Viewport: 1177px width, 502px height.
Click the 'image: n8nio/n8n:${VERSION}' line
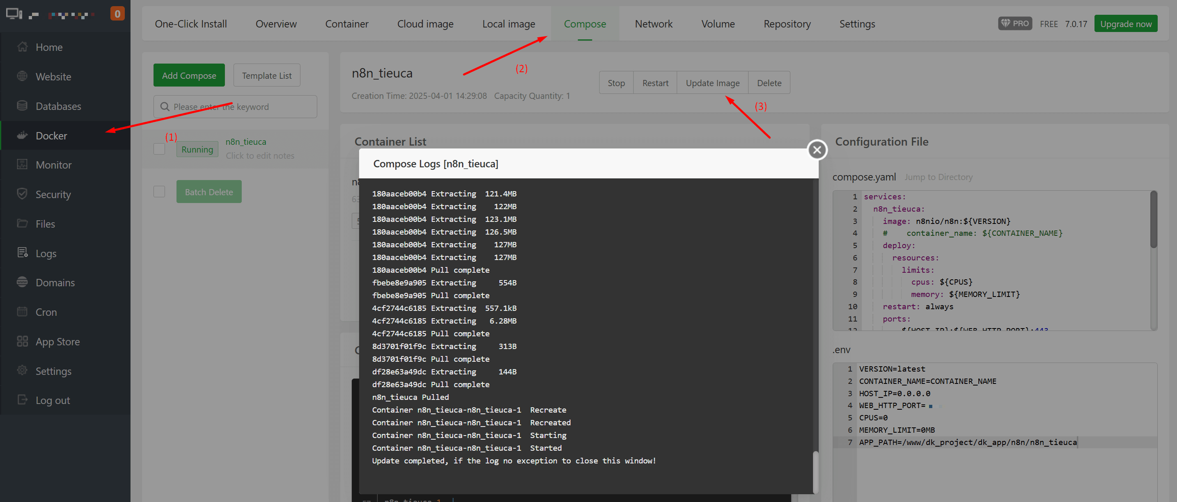point(946,221)
